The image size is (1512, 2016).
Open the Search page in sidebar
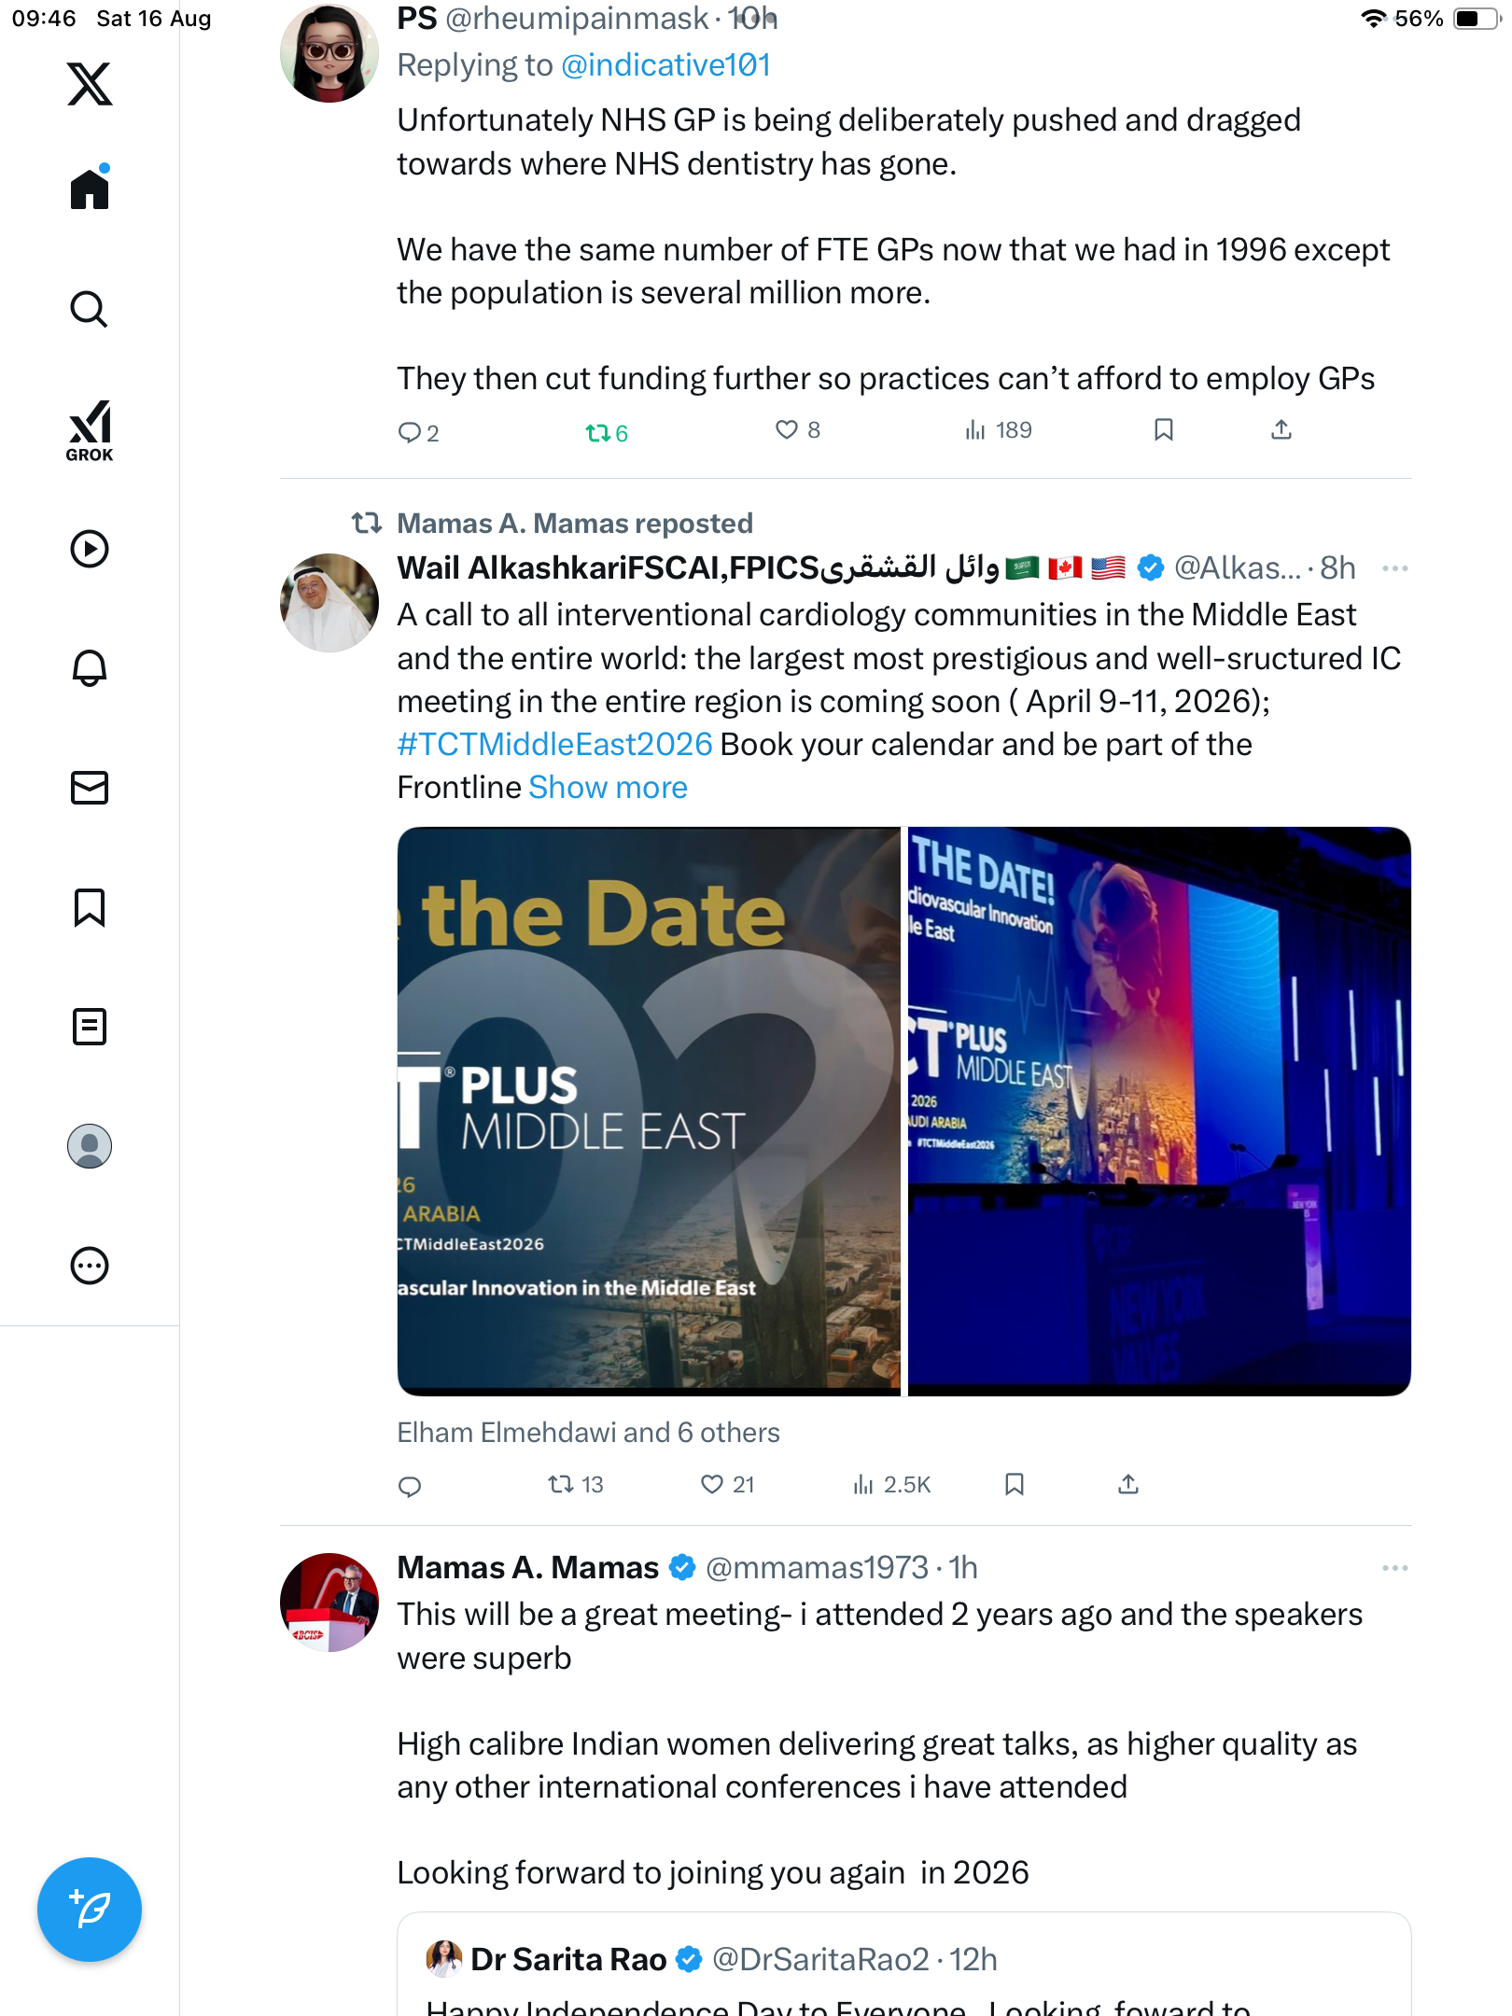coord(90,309)
